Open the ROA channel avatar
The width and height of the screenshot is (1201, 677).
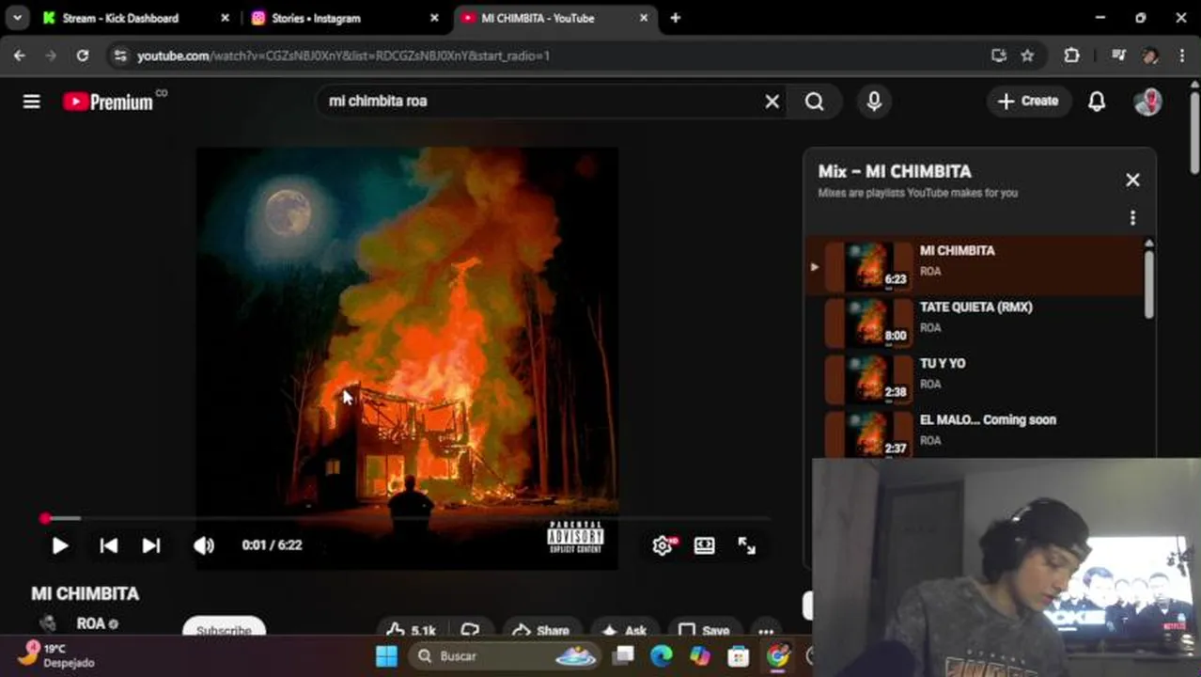click(48, 623)
